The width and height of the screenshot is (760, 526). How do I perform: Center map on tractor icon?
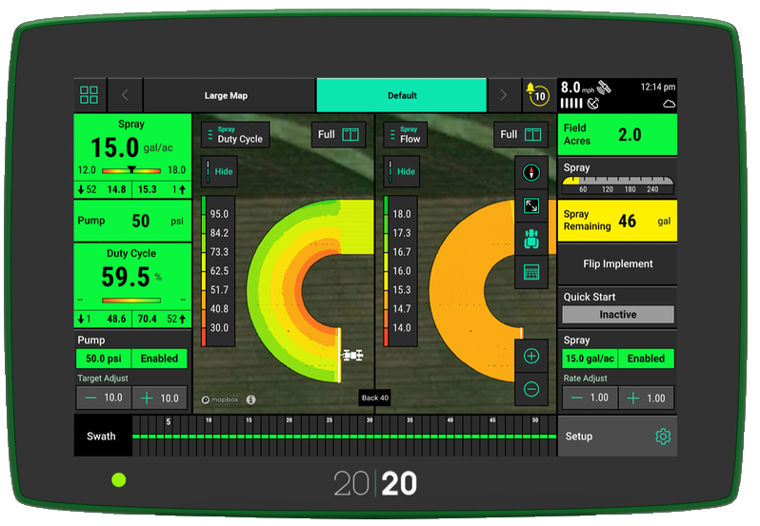531,239
